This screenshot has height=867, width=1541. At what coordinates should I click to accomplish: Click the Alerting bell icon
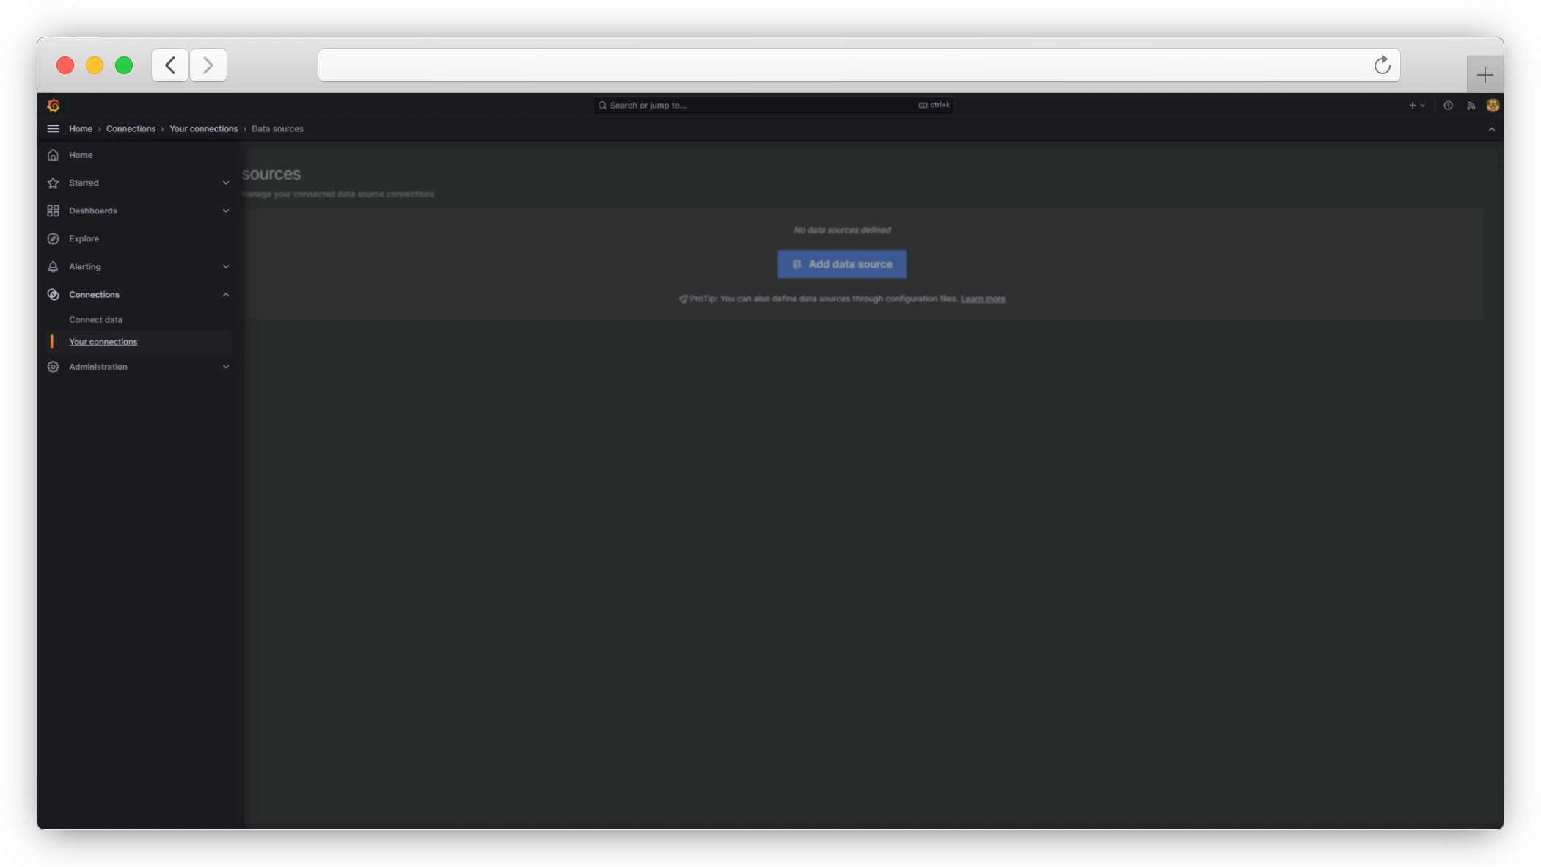[x=54, y=266]
